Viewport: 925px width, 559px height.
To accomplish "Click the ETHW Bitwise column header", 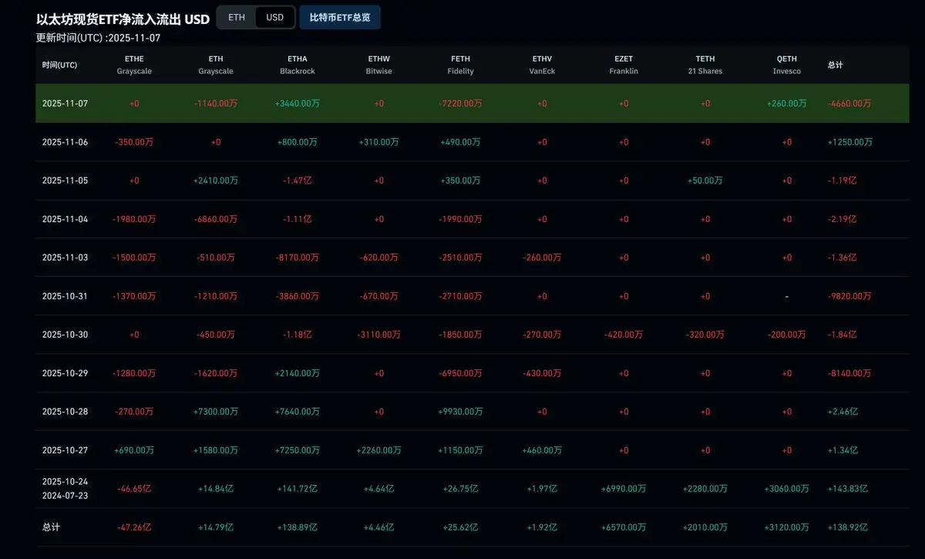I will click(x=378, y=65).
